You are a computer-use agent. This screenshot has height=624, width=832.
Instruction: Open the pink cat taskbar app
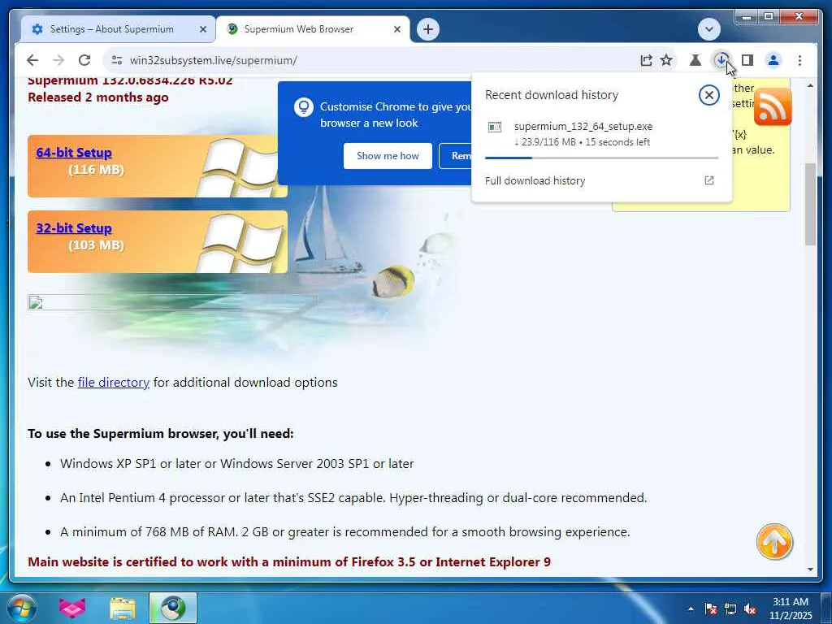coord(72,608)
